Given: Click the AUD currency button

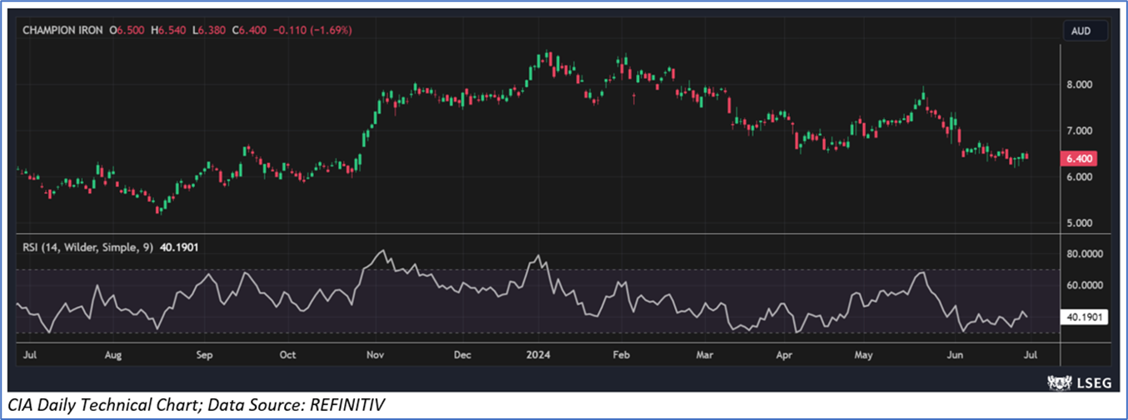Looking at the screenshot, I should coord(1086,32).
